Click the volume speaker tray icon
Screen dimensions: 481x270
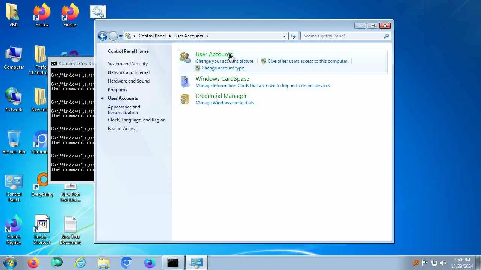point(443,263)
